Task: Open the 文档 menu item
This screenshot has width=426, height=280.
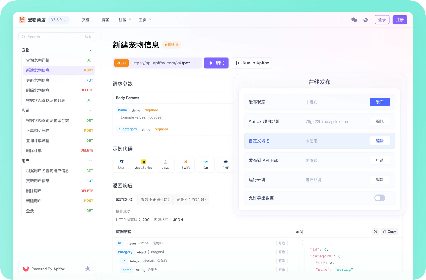Action: coord(86,19)
